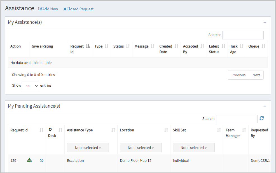Collapse the My Pending Assistance(s) panel
The height and width of the screenshot is (173, 276).
(265, 106)
